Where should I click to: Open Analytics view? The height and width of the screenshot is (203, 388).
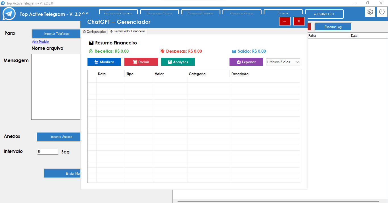[178, 62]
